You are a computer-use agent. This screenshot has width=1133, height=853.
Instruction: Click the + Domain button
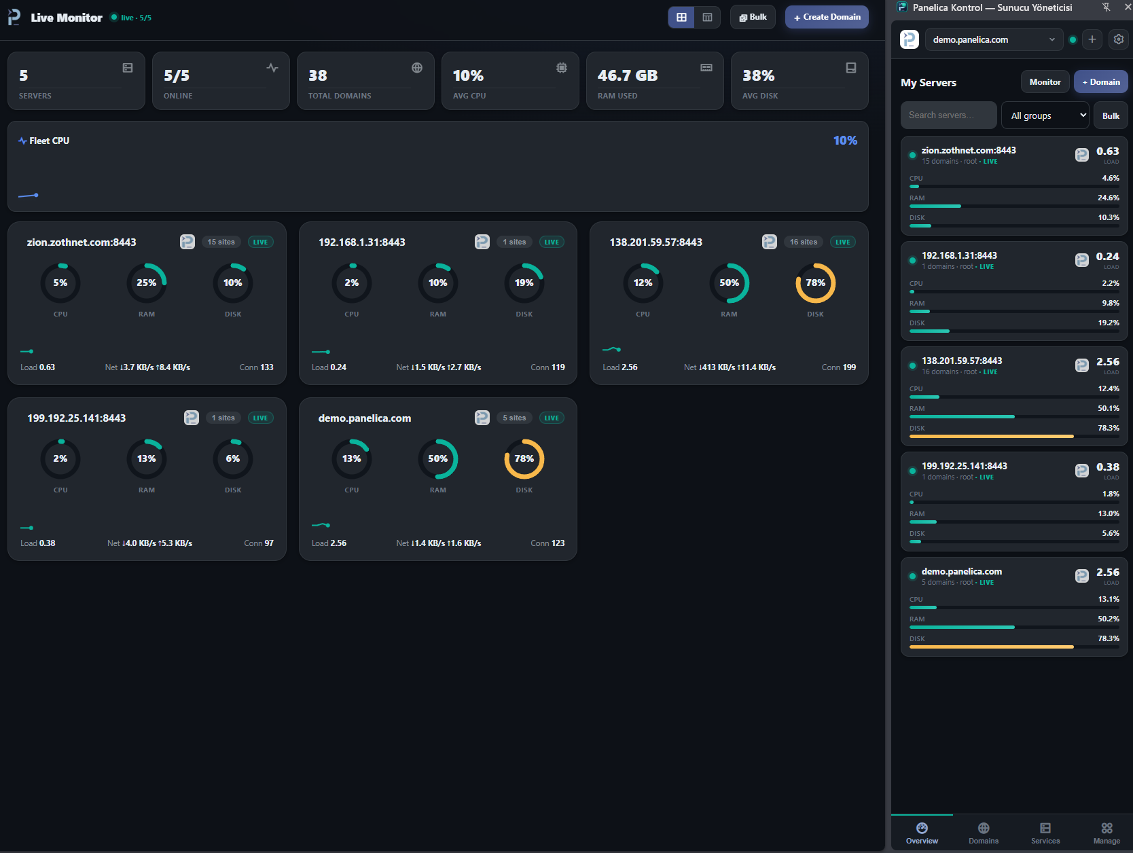(1101, 82)
